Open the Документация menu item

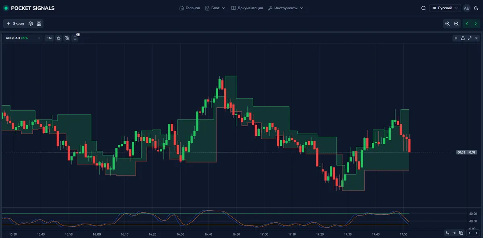247,8
